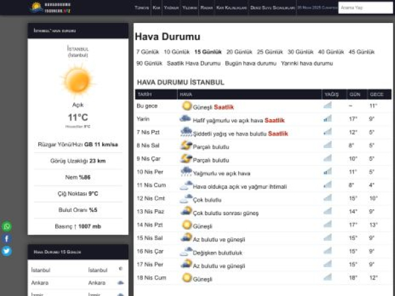The width and height of the screenshot is (395, 296).
Task: Switch to 20 Günlük forecast
Action: tap(239, 52)
